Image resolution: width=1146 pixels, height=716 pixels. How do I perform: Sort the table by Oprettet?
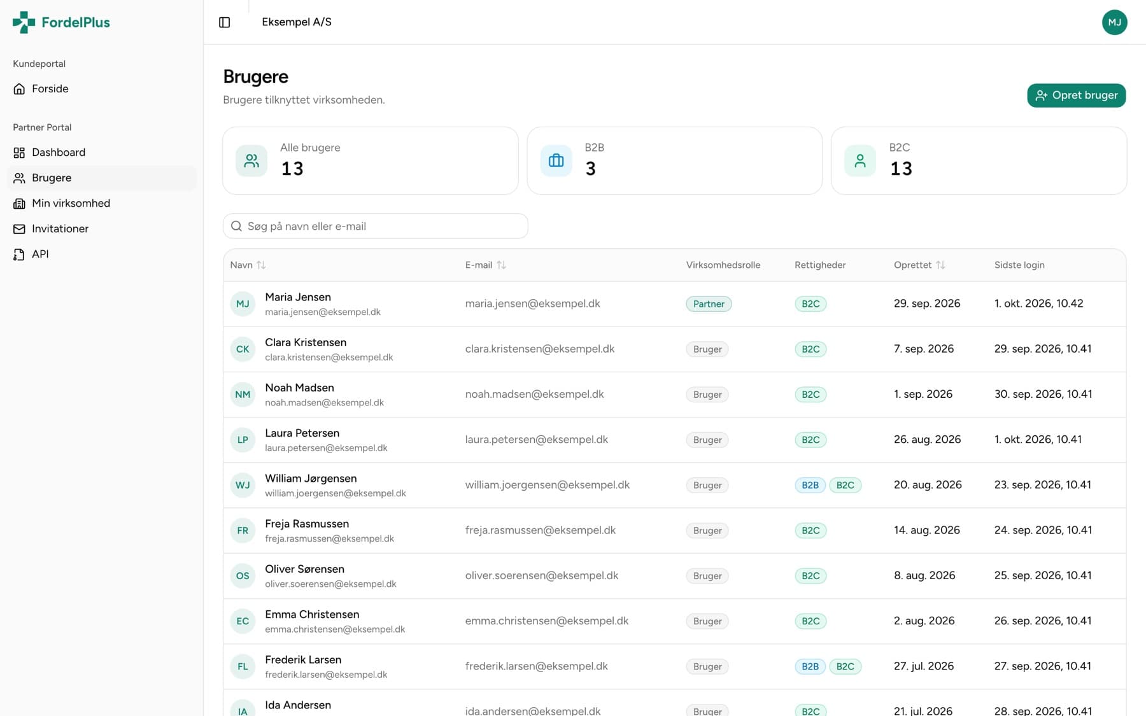[x=919, y=265]
